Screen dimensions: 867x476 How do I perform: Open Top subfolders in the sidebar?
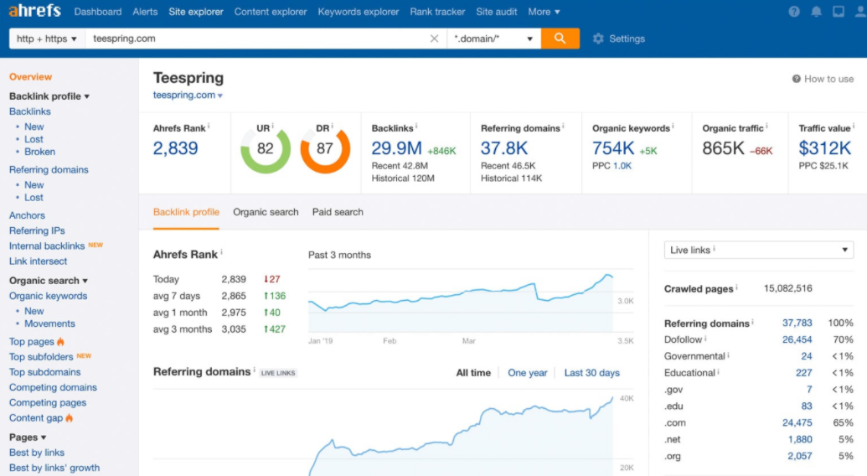point(41,357)
